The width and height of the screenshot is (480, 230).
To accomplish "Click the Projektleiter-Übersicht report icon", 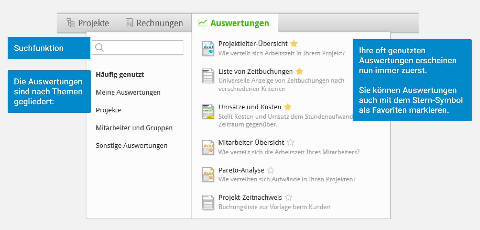I will (x=208, y=49).
